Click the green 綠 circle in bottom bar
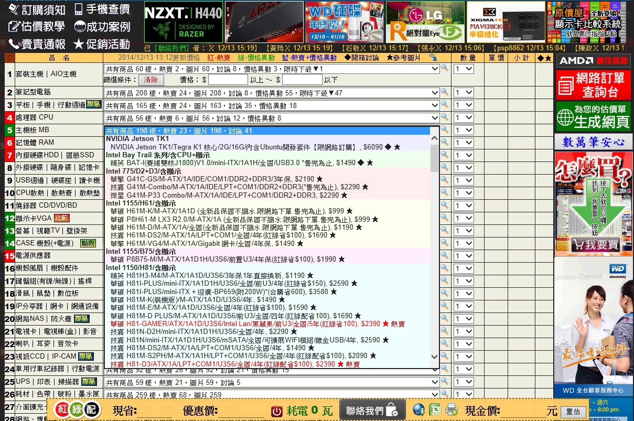Image resolution: width=634 pixels, height=421 pixels. coord(78,411)
